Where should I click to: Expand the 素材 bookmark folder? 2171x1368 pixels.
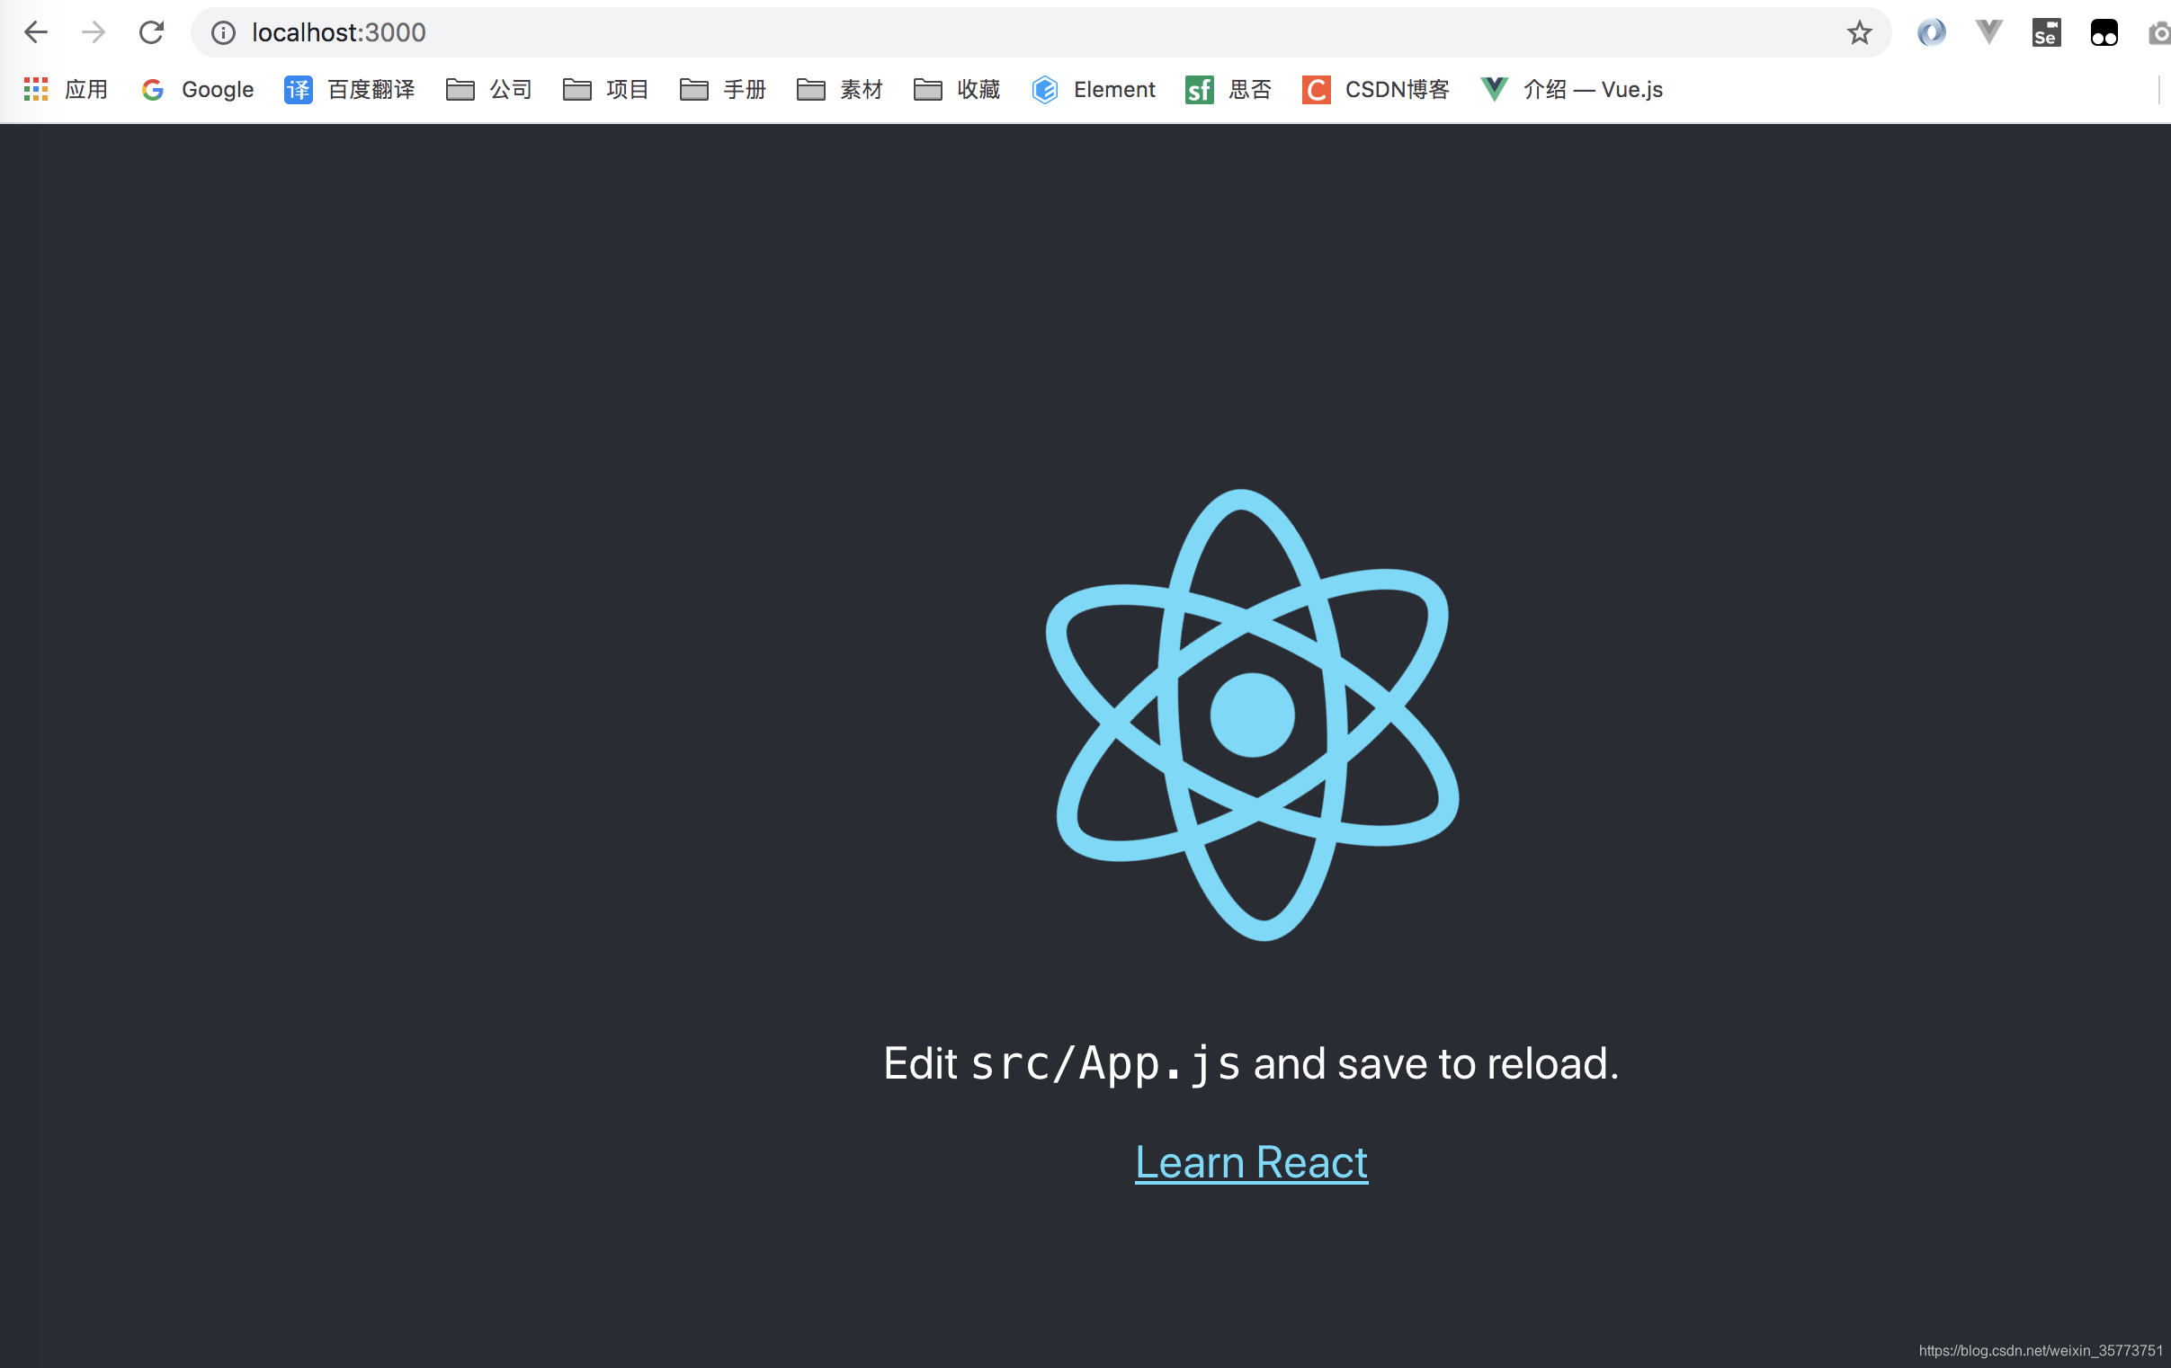coord(840,89)
